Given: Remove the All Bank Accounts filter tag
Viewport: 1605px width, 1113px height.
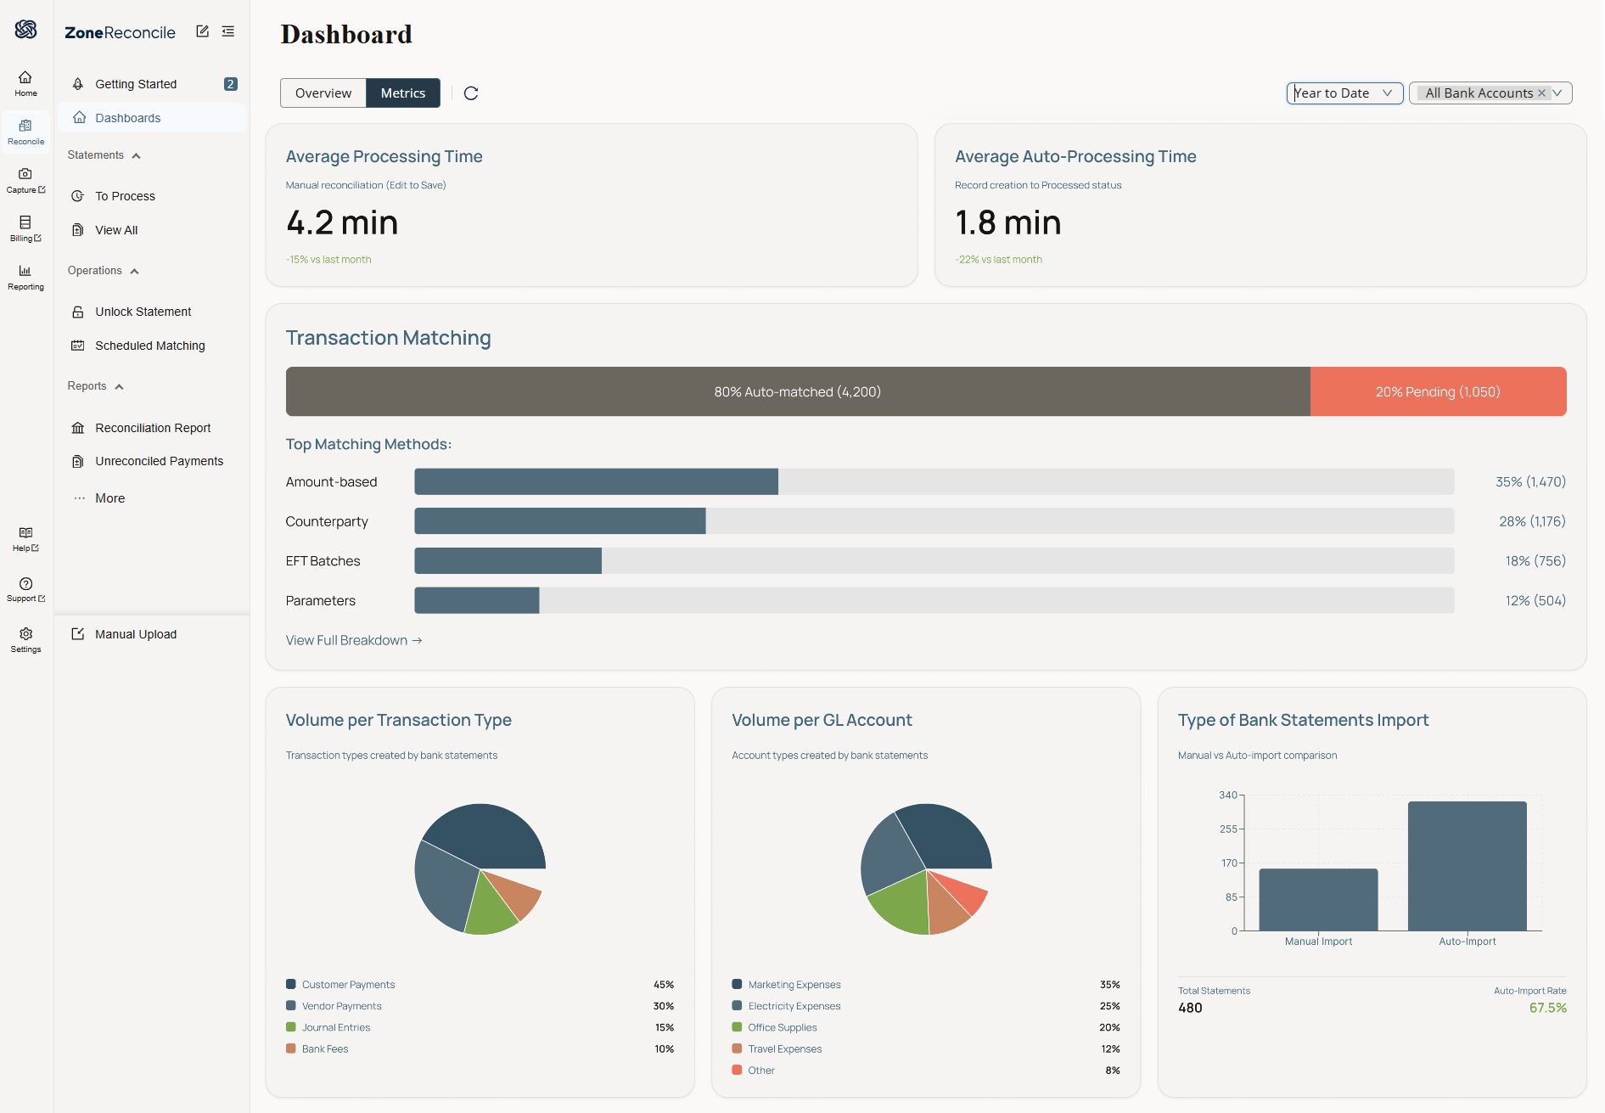Looking at the screenshot, I should 1541,93.
